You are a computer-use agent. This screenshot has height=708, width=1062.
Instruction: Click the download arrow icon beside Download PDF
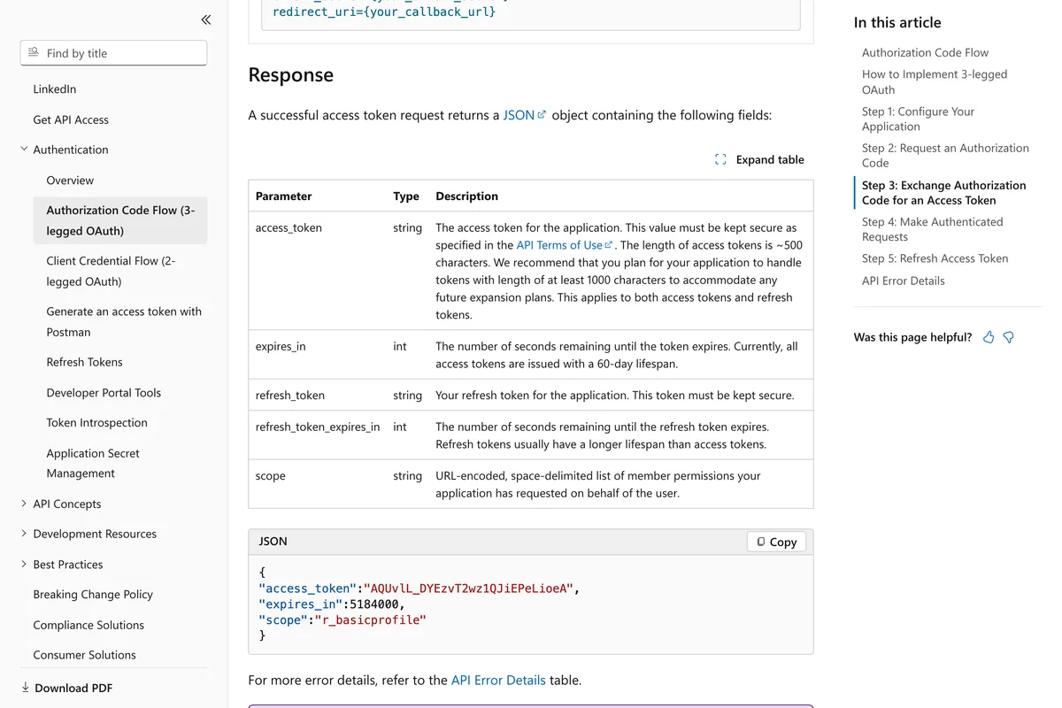point(26,688)
